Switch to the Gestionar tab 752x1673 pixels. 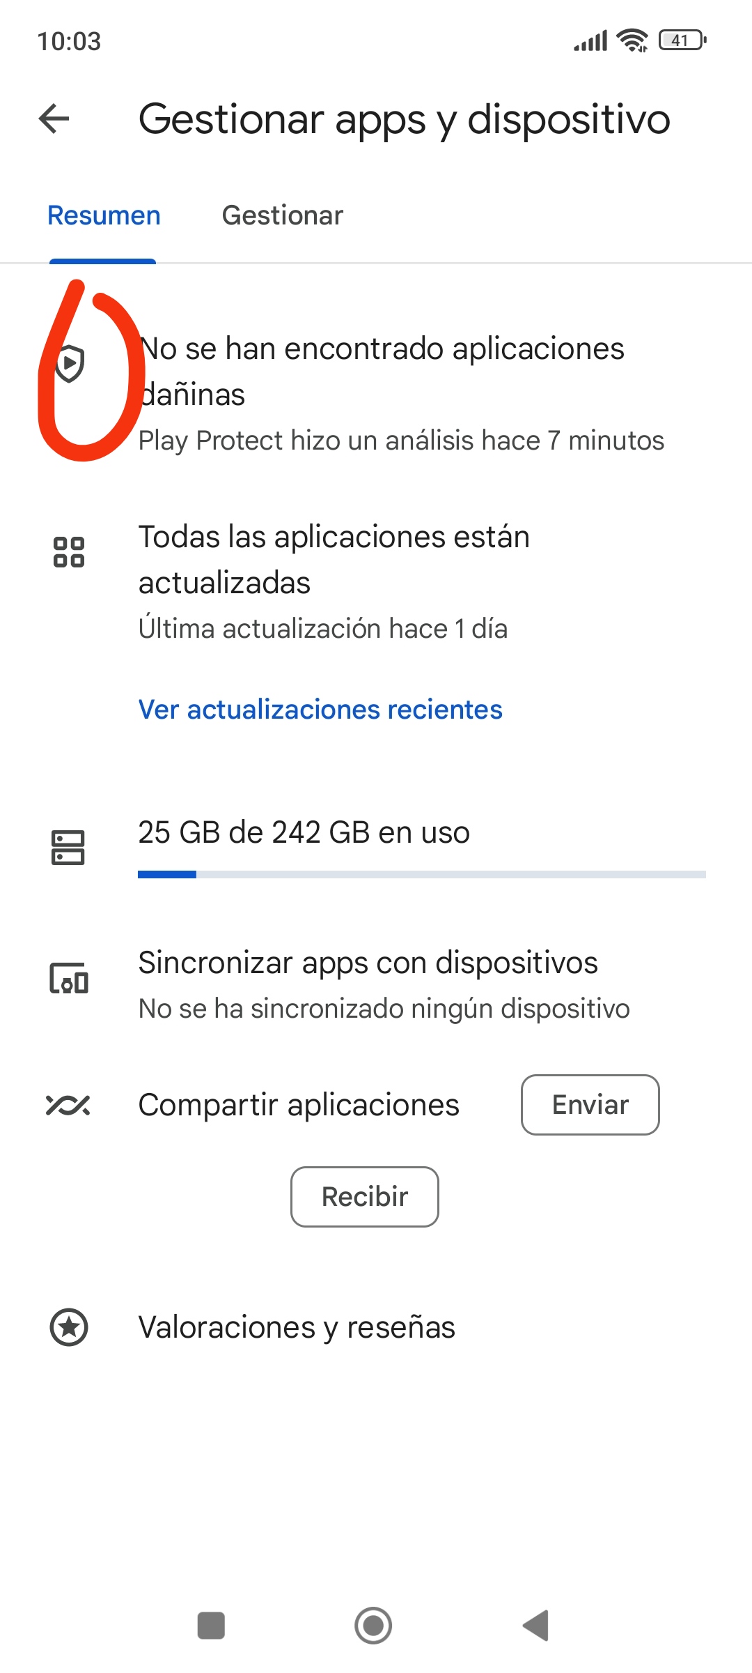pyautogui.click(x=283, y=216)
